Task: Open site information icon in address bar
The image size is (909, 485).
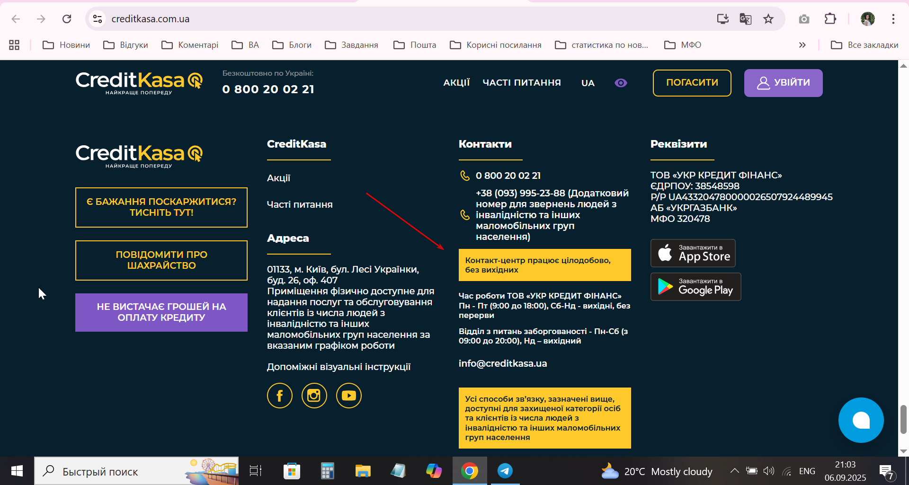Action: point(98,19)
